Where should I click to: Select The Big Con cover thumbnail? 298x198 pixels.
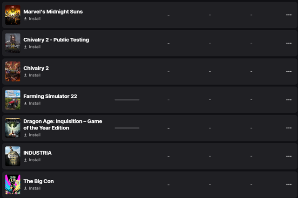(13, 184)
